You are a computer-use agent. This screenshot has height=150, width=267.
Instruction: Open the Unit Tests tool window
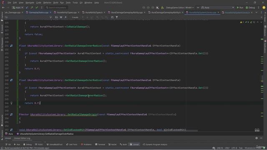(x=72, y=145)
